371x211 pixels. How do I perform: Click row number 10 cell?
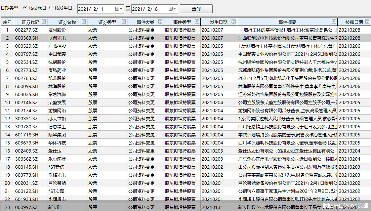pos(7,102)
